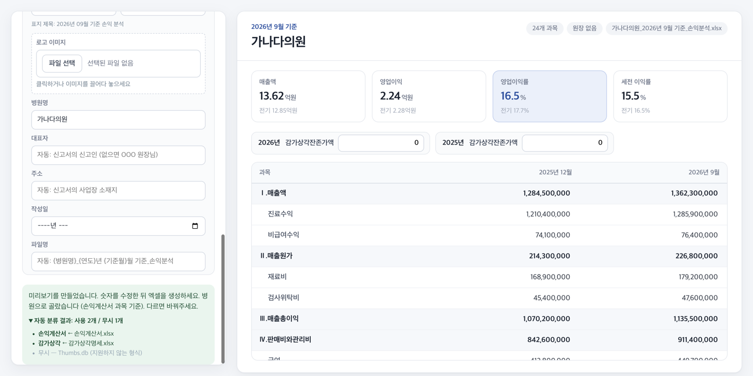Image resolution: width=753 pixels, height=376 pixels.
Task: Click the 비급여수익 row label
Action: [283, 235]
